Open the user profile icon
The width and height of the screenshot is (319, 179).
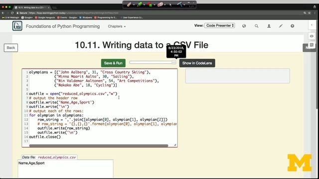coord(269,26)
